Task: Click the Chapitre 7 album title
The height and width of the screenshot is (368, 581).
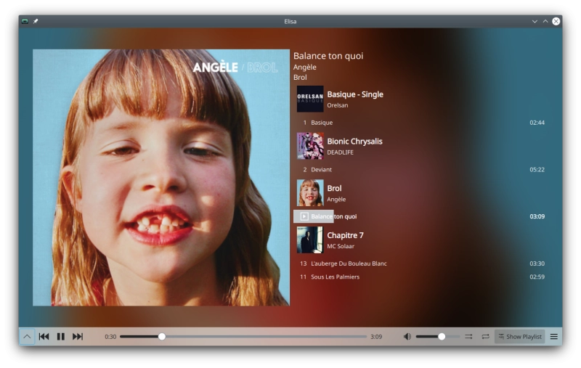Action: pyautogui.click(x=346, y=235)
